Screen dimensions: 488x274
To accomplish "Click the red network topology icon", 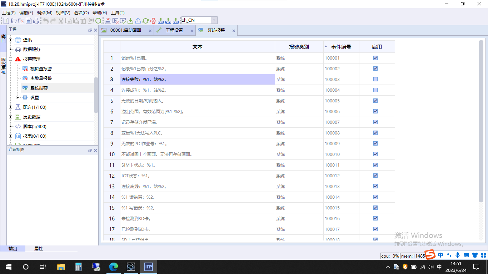I will [153, 21].
